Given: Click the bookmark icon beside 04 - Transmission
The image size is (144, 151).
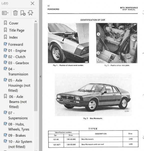Looking at the screenshot, I should point(5,69).
